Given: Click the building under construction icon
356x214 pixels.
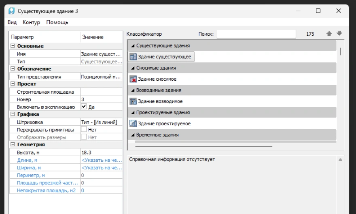Looking at the screenshot, I should [133, 101].
